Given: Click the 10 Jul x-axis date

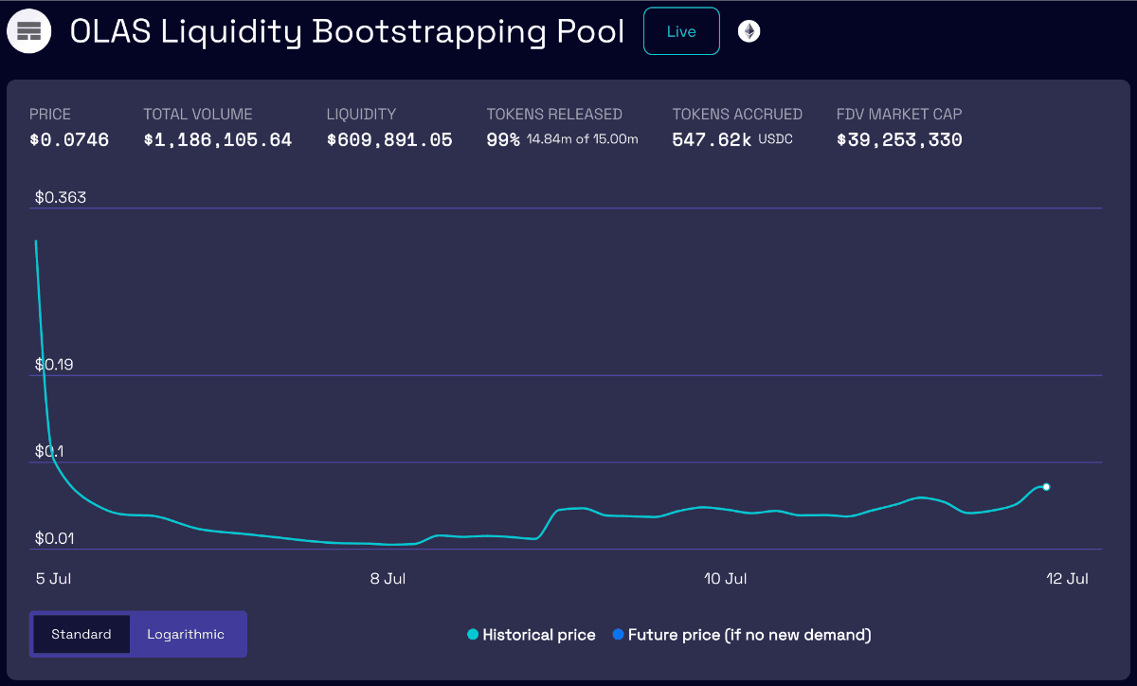Looking at the screenshot, I should click(x=726, y=578).
